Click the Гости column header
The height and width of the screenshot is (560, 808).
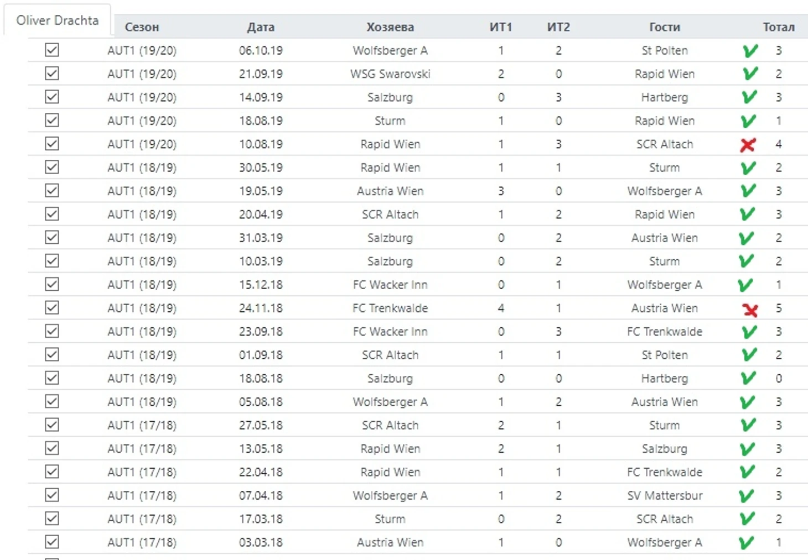tap(664, 27)
